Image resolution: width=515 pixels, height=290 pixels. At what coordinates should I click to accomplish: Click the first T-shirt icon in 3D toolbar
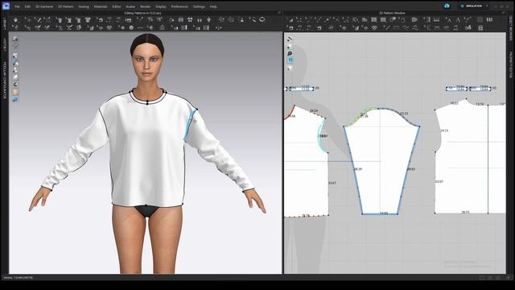coord(60,20)
